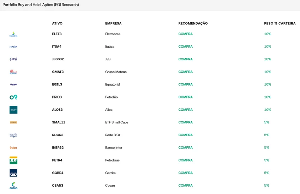Click the JBS company name
Image resolution: width=300 pixels, height=194 pixels.
(108, 59)
